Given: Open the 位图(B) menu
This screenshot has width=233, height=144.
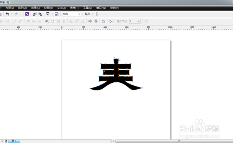Looking at the screenshot, I should (x=48, y=8).
